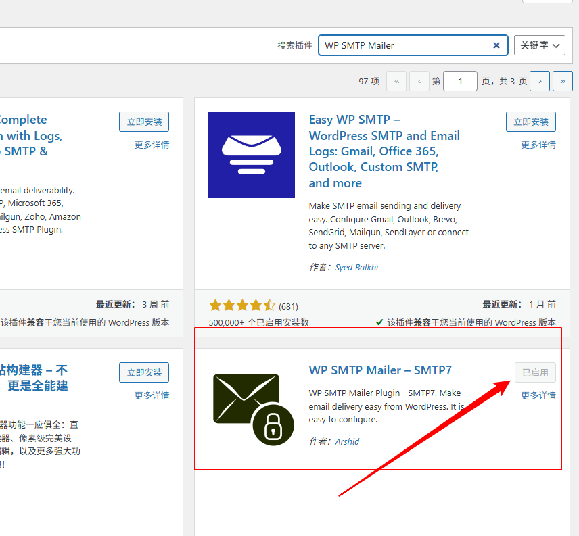Select the current page number field

click(x=461, y=81)
